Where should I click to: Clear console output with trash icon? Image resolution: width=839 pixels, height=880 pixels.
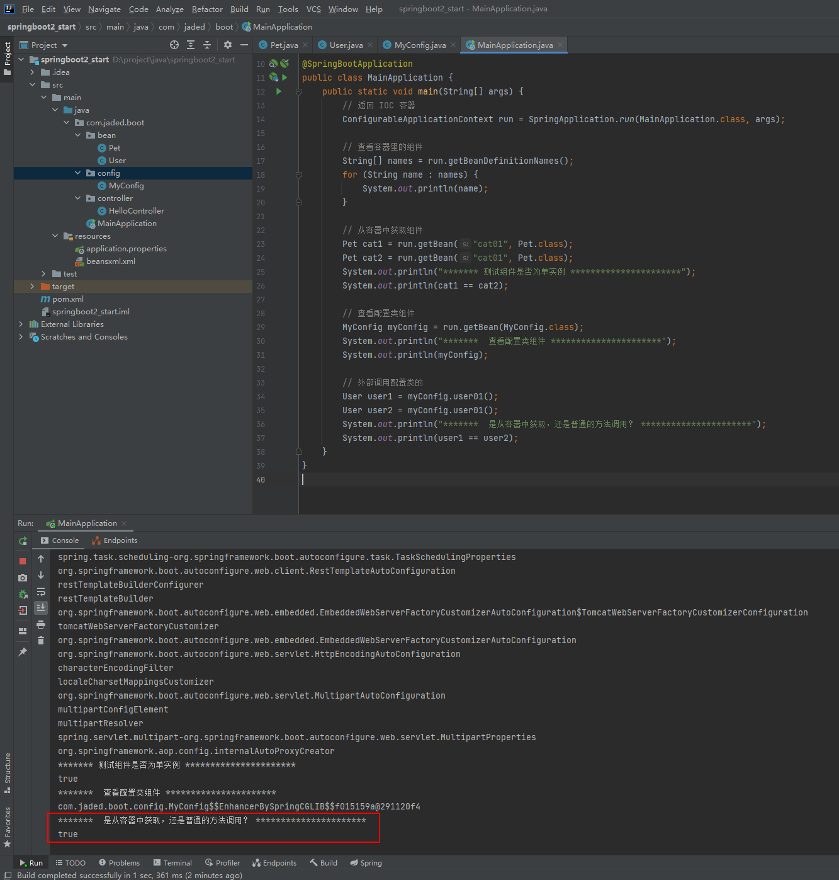click(41, 641)
